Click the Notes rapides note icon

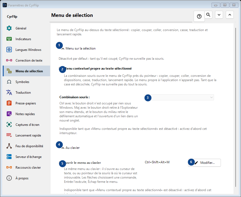9,114
